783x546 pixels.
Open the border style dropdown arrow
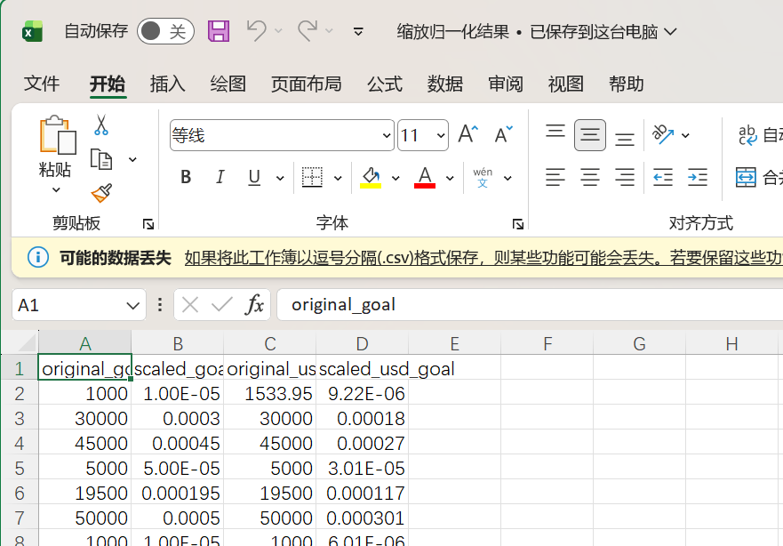click(338, 177)
